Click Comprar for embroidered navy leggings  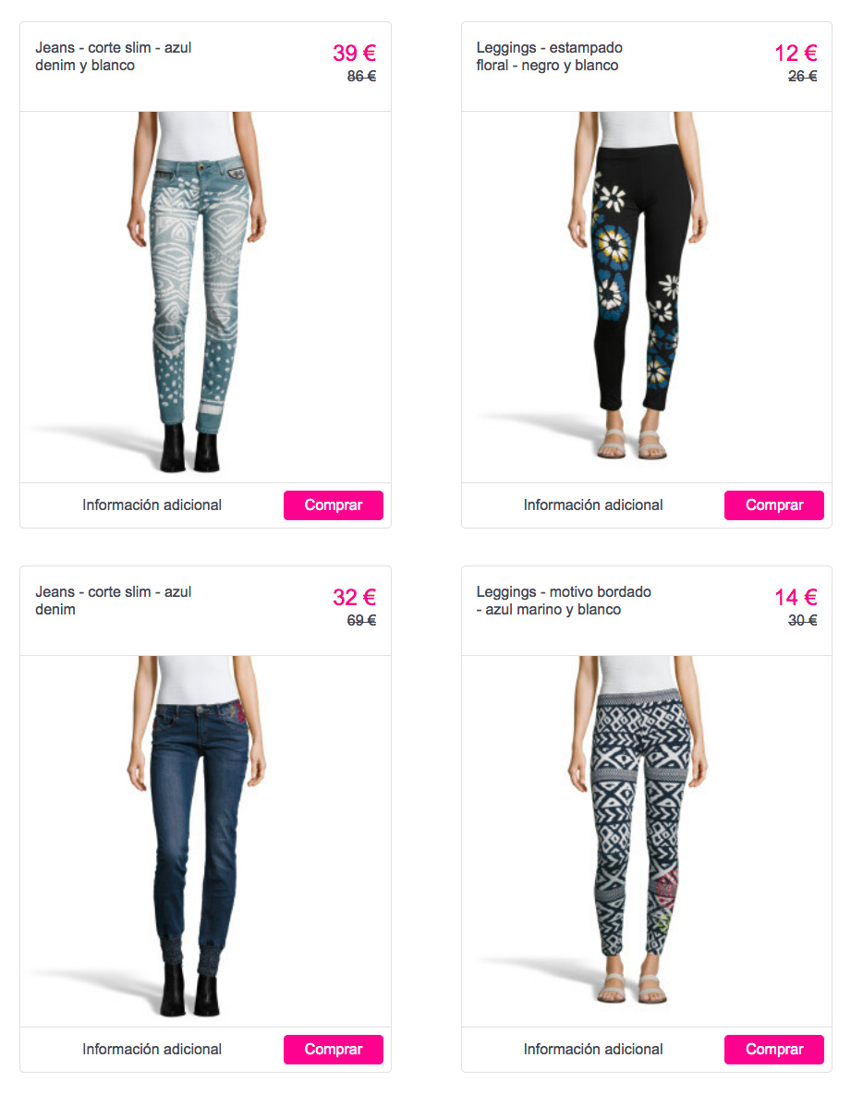tap(773, 1050)
